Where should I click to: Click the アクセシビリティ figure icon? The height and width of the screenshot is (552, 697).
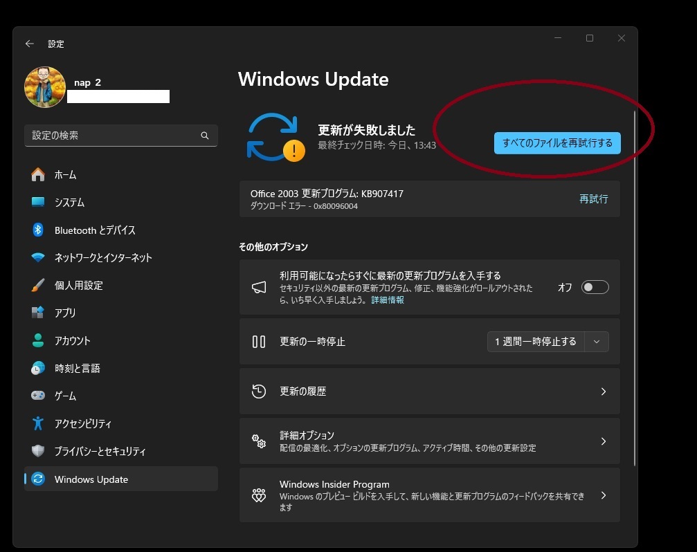[x=38, y=423]
